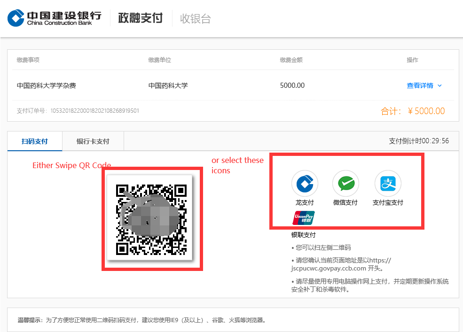Click the 银联支付 text label

point(303,235)
